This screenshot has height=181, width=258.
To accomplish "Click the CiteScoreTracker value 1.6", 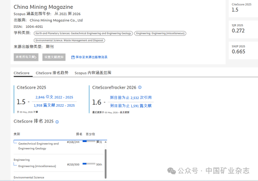I will 96,102.
